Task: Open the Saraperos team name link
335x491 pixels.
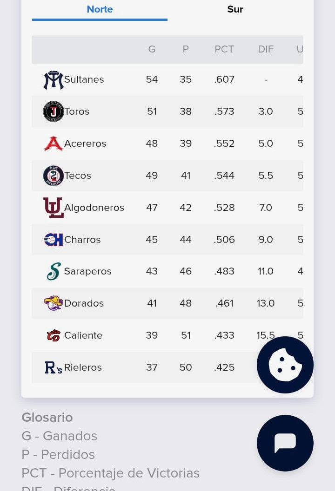Action: (88, 271)
